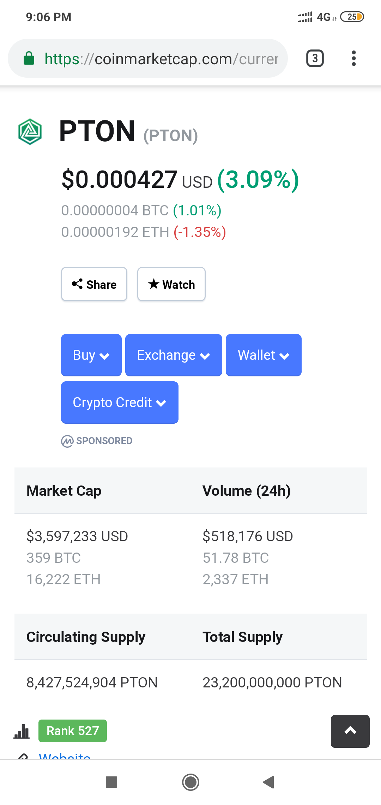Open the tab switcher showing 3 tabs

[315, 58]
